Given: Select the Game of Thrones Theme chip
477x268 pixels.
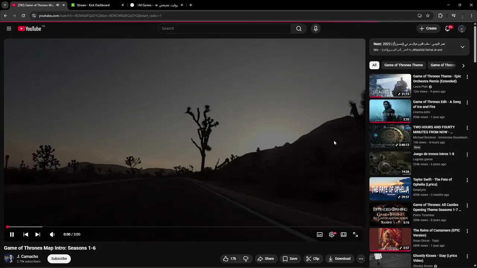Looking at the screenshot, I should coord(404,65).
